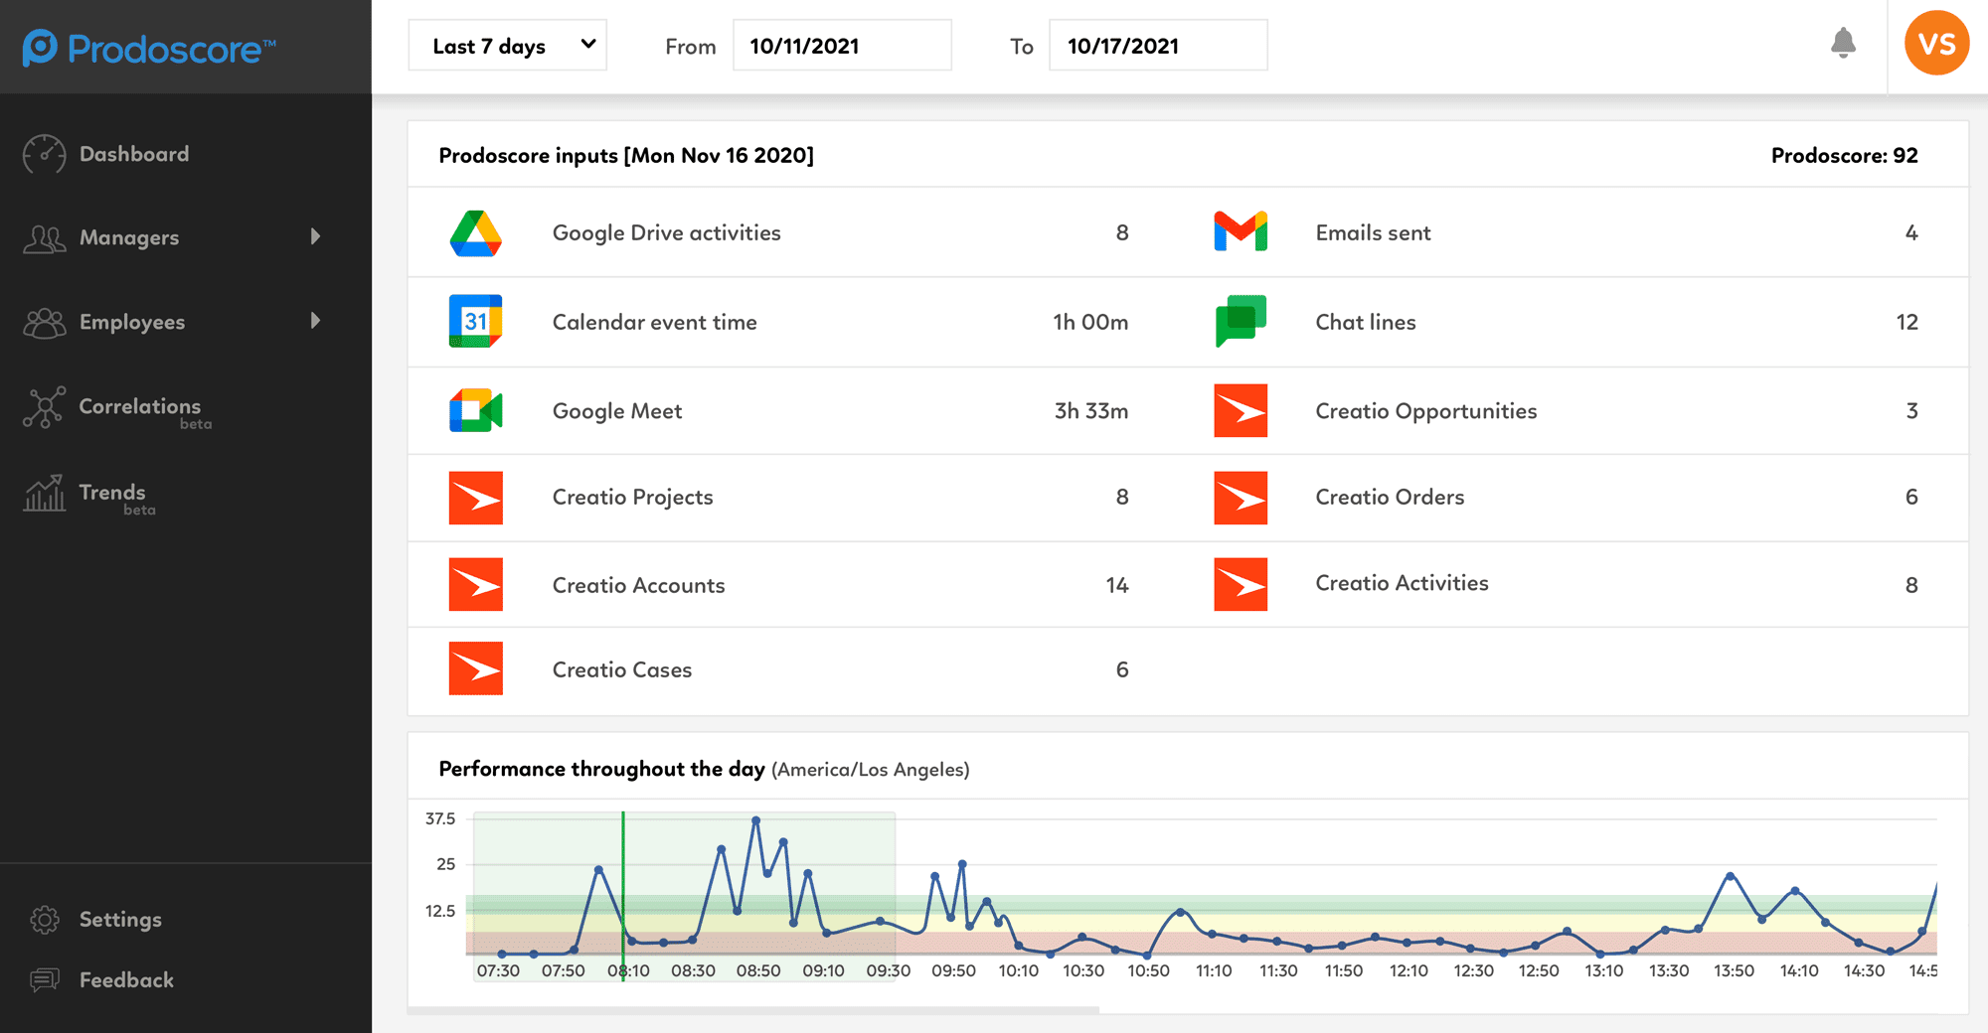This screenshot has height=1033, width=1988.
Task: Click the Google Drive activities label
Action: pos(666,233)
